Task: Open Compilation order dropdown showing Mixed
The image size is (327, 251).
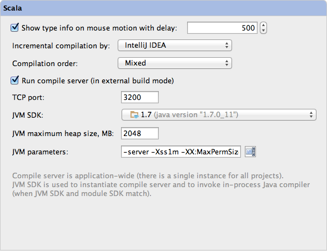Action: [175, 63]
